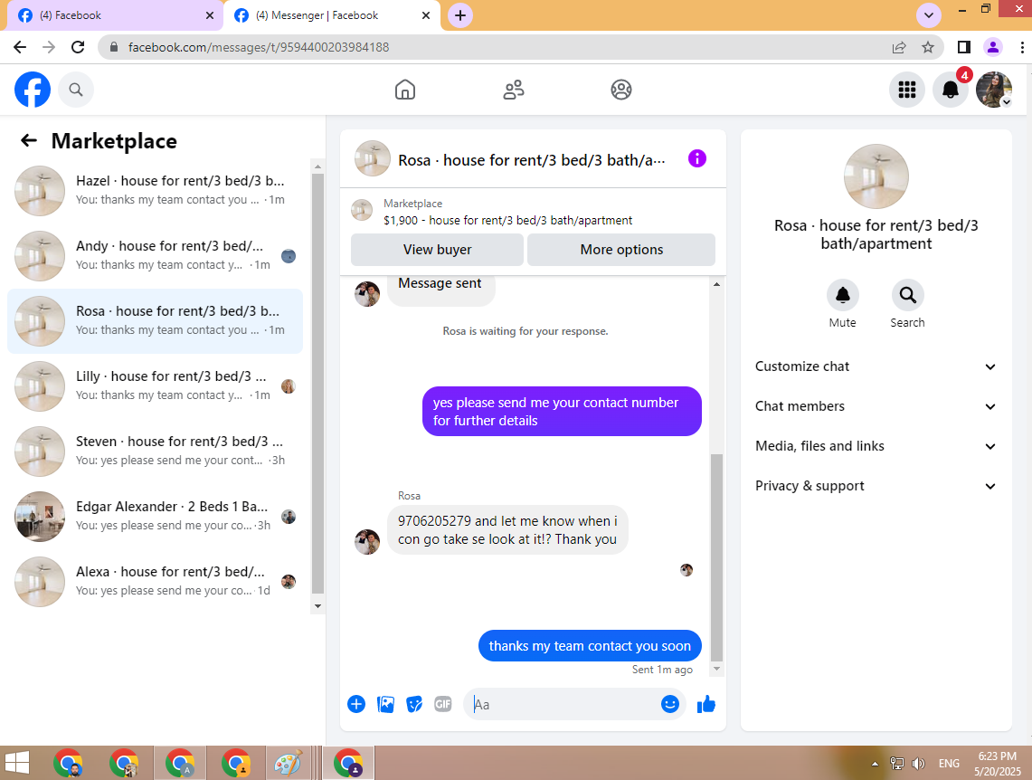
Task: Open the Groups icon in top navigation
Action: pos(621,90)
